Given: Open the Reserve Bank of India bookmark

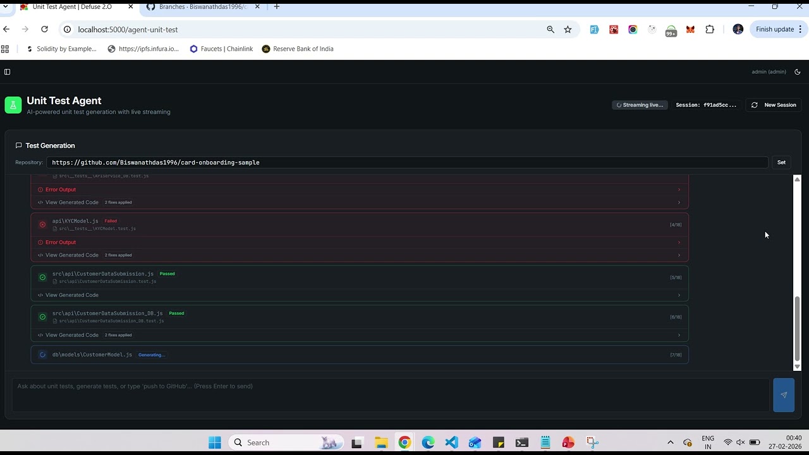Looking at the screenshot, I should (298, 49).
